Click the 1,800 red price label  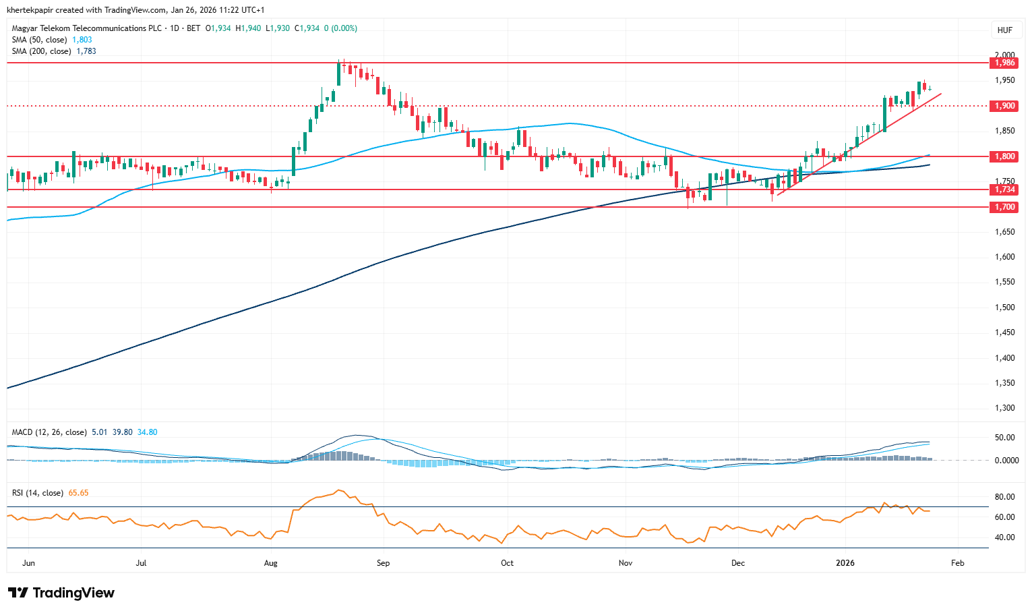1004,156
